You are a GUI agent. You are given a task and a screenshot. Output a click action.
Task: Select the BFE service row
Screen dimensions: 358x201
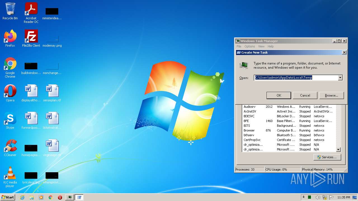(289, 121)
